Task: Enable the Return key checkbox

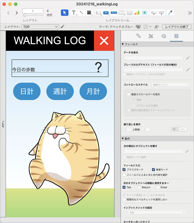Action: click(139, 187)
